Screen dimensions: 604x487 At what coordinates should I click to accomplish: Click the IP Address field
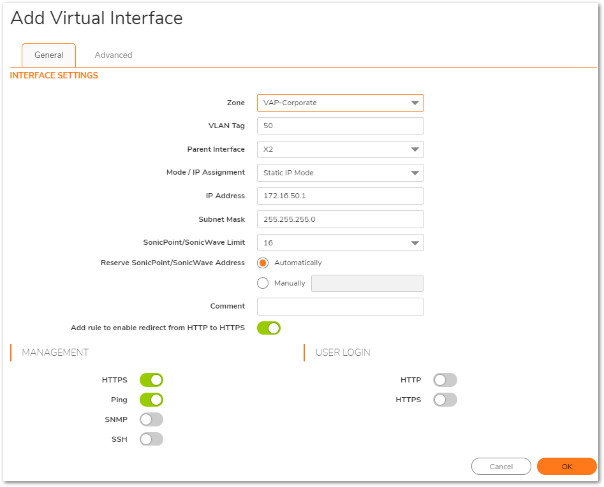pos(340,196)
